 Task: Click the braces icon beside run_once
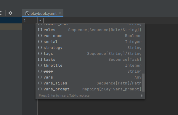tap(40, 36)
